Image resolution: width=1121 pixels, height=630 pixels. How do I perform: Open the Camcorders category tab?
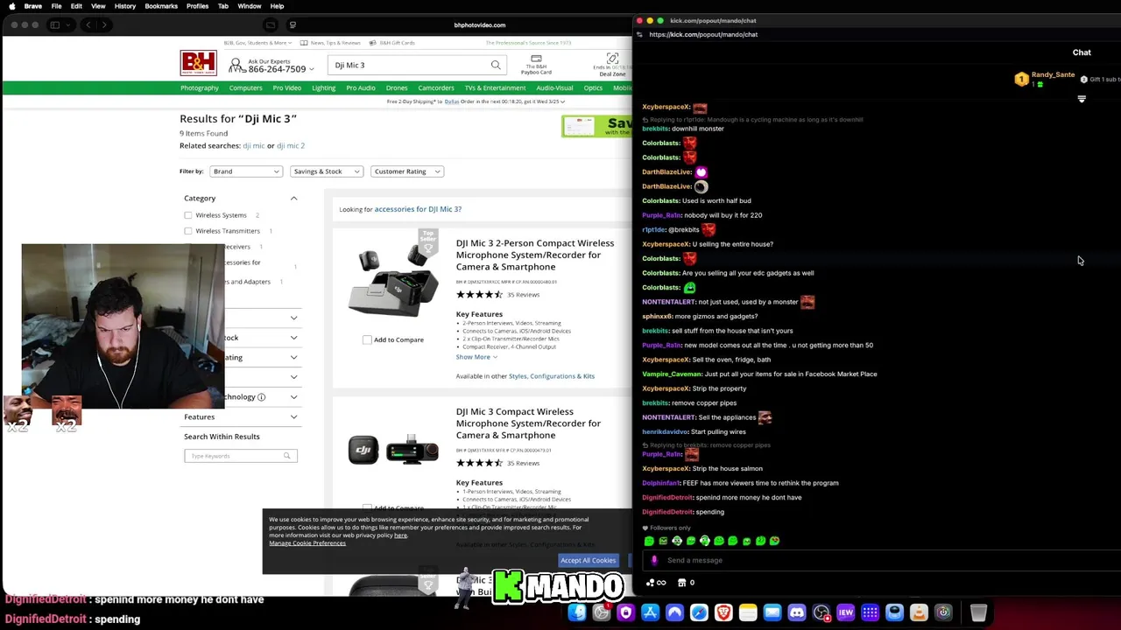click(x=436, y=87)
